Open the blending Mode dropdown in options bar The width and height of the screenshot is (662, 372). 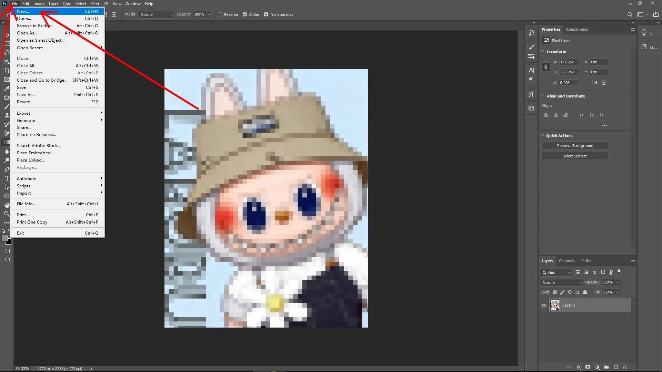156,14
